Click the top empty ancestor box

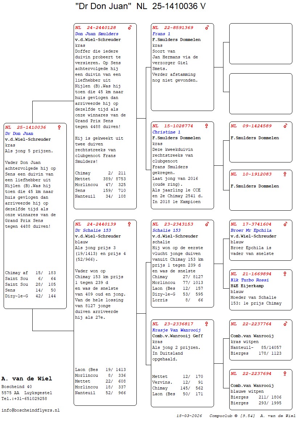coord(260,44)
